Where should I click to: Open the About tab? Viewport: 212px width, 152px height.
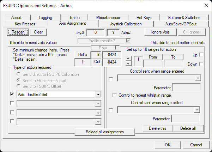coord(16,18)
